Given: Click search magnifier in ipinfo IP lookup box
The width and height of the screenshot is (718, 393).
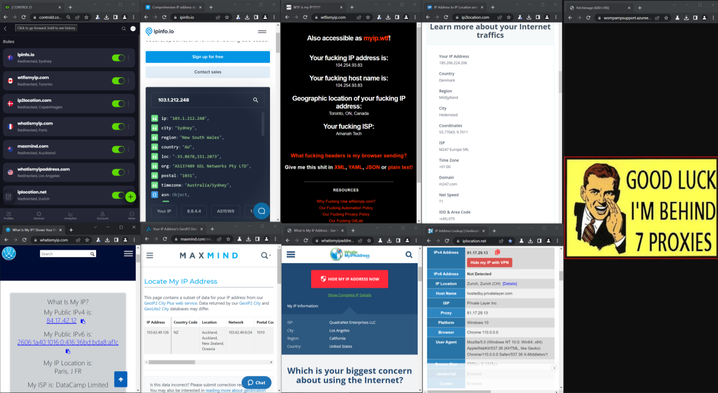Looking at the screenshot, I should [x=255, y=100].
